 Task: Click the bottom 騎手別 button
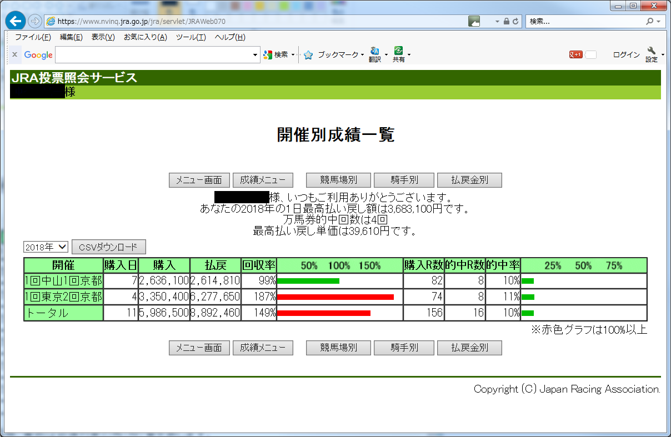pyautogui.click(x=404, y=348)
